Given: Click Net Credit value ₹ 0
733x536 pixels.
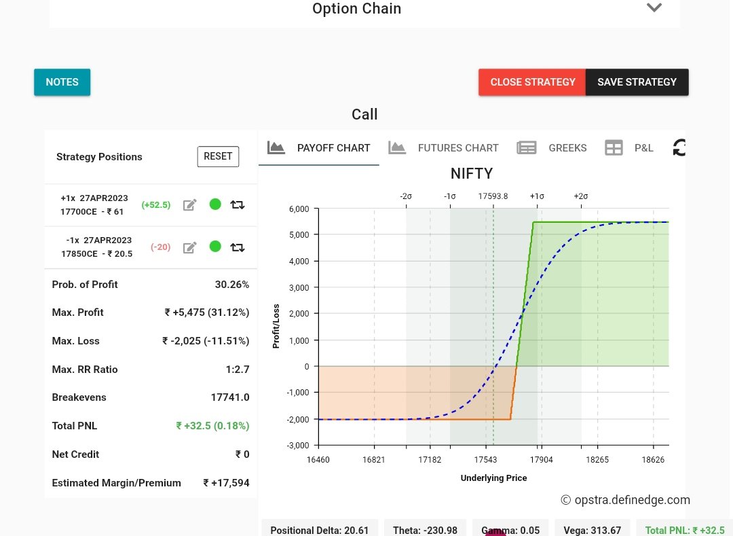Looking at the screenshot, I should (x=242, y=454).
